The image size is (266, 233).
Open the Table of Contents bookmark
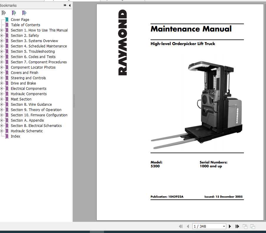[25, 25]
